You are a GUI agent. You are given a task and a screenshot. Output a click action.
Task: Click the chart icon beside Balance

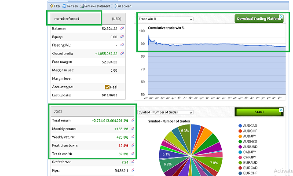click(122, 29)
